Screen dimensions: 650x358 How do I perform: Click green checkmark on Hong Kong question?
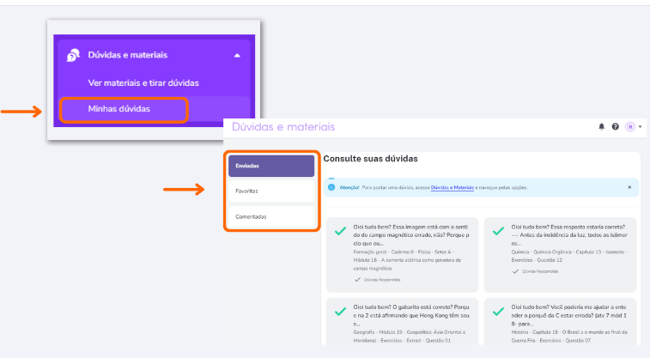coord(340,311)
